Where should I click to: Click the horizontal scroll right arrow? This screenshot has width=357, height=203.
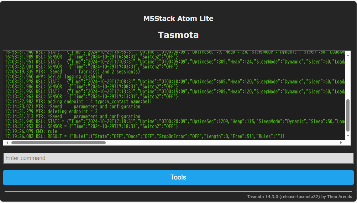(x=341, y=143)
